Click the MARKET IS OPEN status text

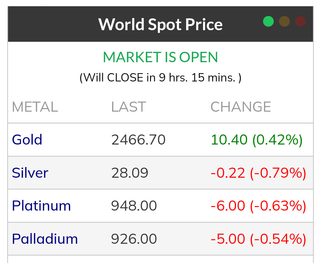pos(160,57)
